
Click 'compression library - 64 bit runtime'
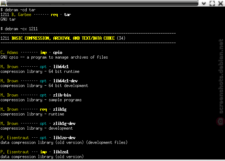pos(40,71)
